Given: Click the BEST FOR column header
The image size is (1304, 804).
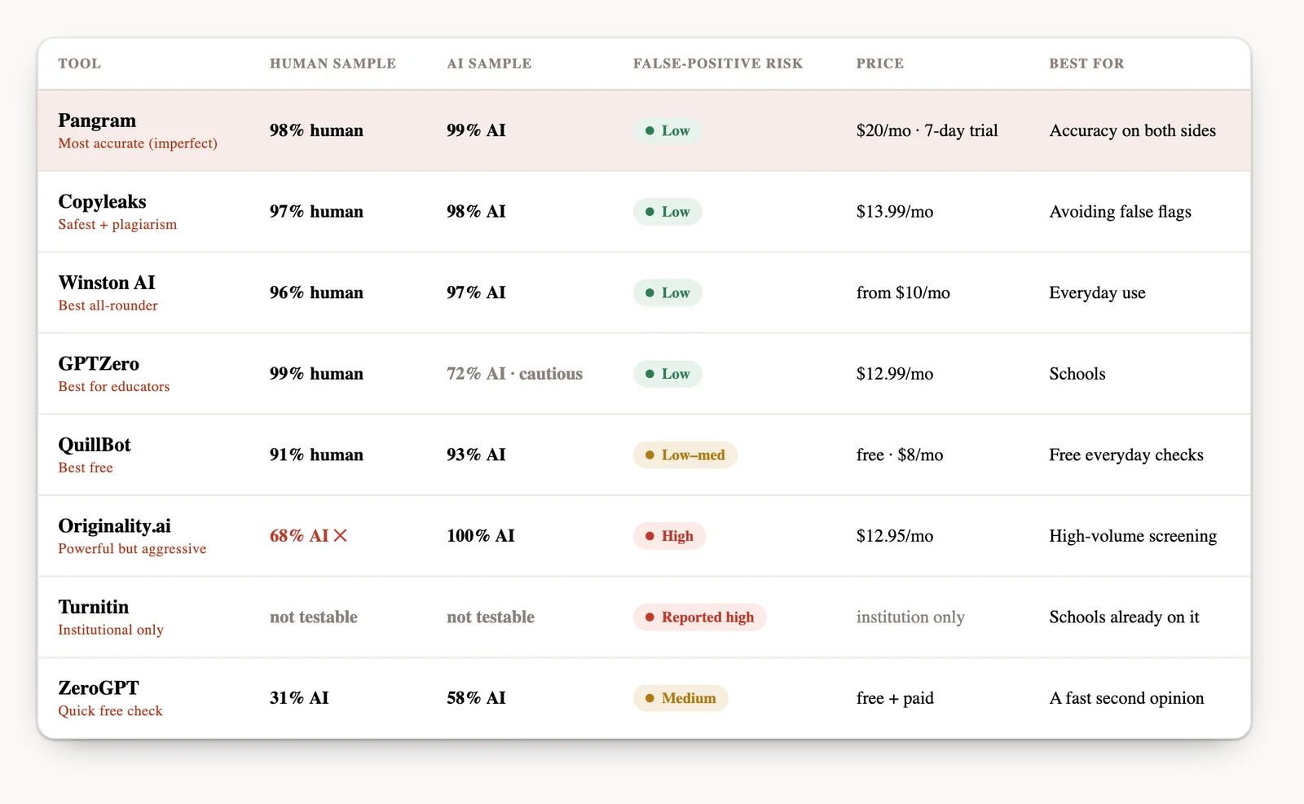Looking at the screenshot, I should (1086, 64).
